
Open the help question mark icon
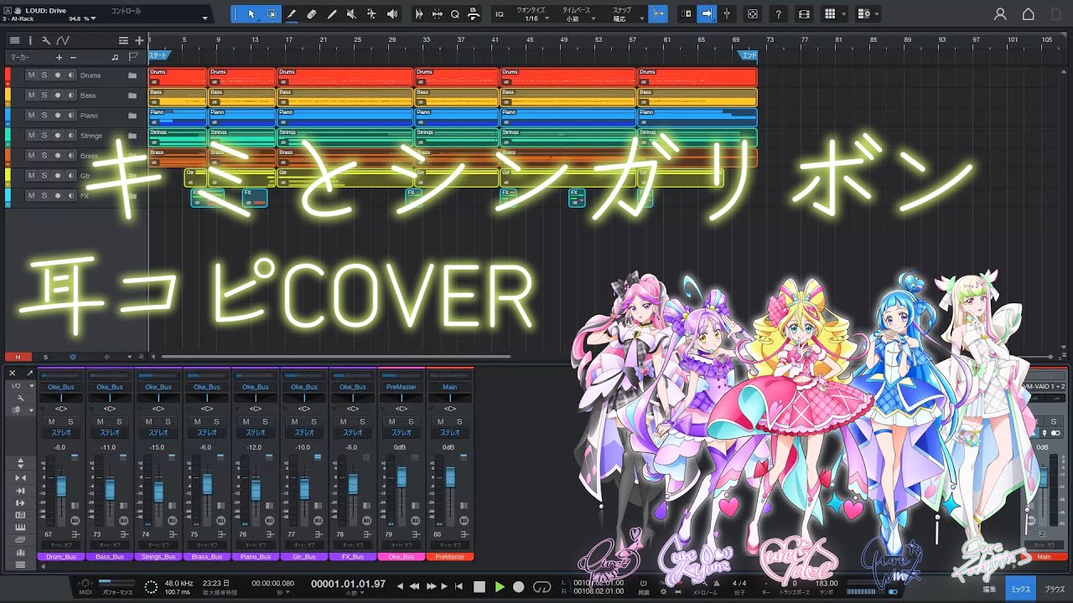780,14
